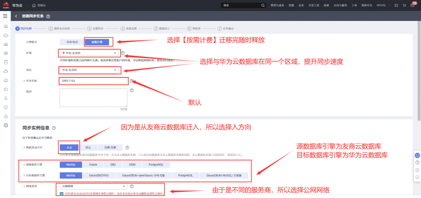421x198 pixels.
Task: Open the hamburger navigation menu
Action: [x=5, y=16]
